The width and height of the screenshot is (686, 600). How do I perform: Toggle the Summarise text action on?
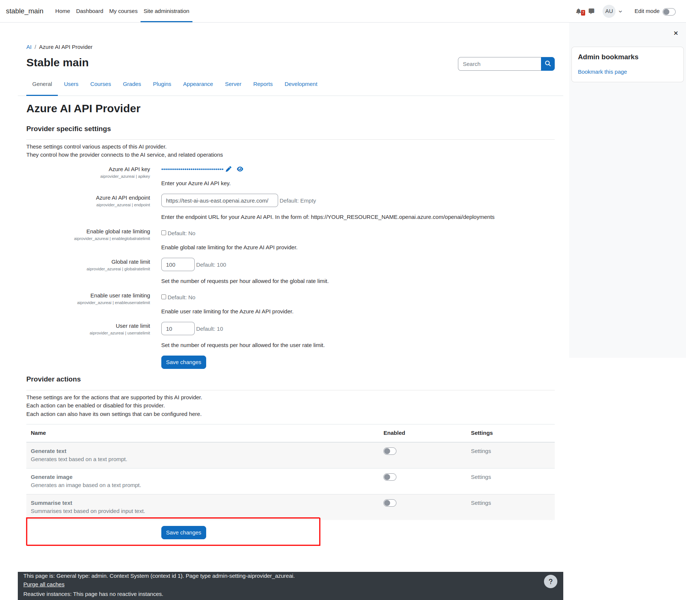[x=390, y=503]
